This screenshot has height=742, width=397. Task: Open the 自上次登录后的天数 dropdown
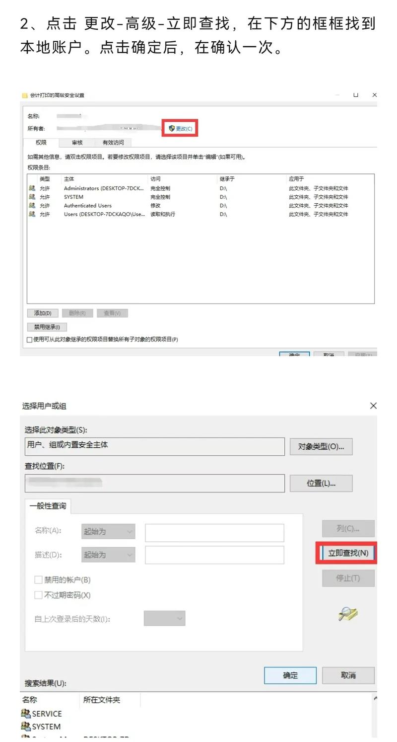tap(164, 618)
